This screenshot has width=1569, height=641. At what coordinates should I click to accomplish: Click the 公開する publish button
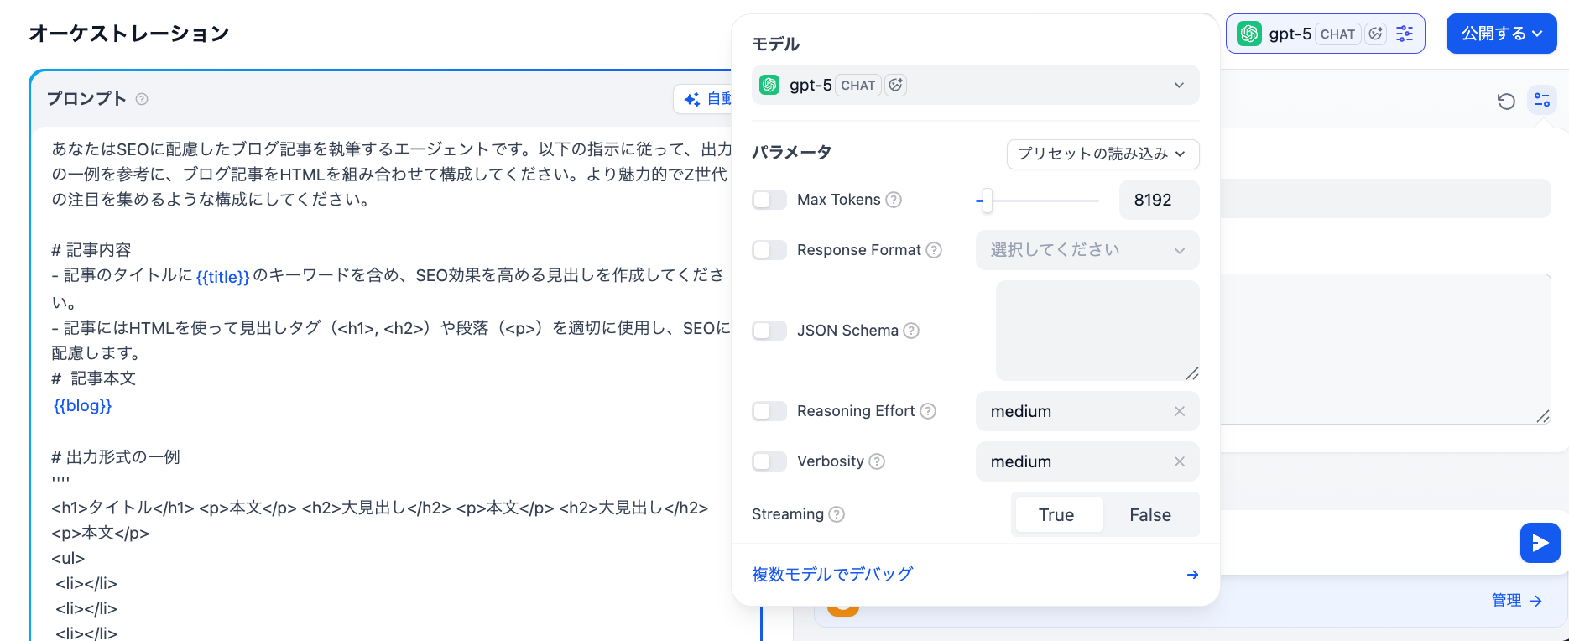(x=1501, y=34)
